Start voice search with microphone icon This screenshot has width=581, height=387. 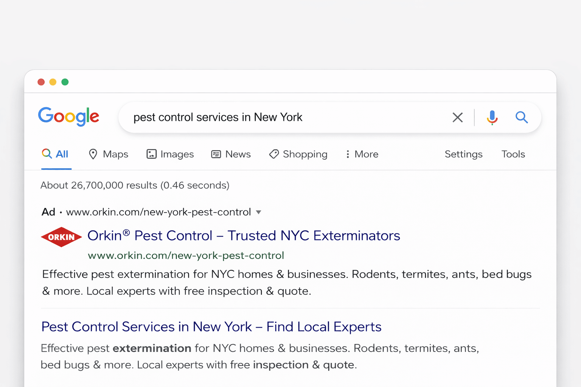point(492,118)
